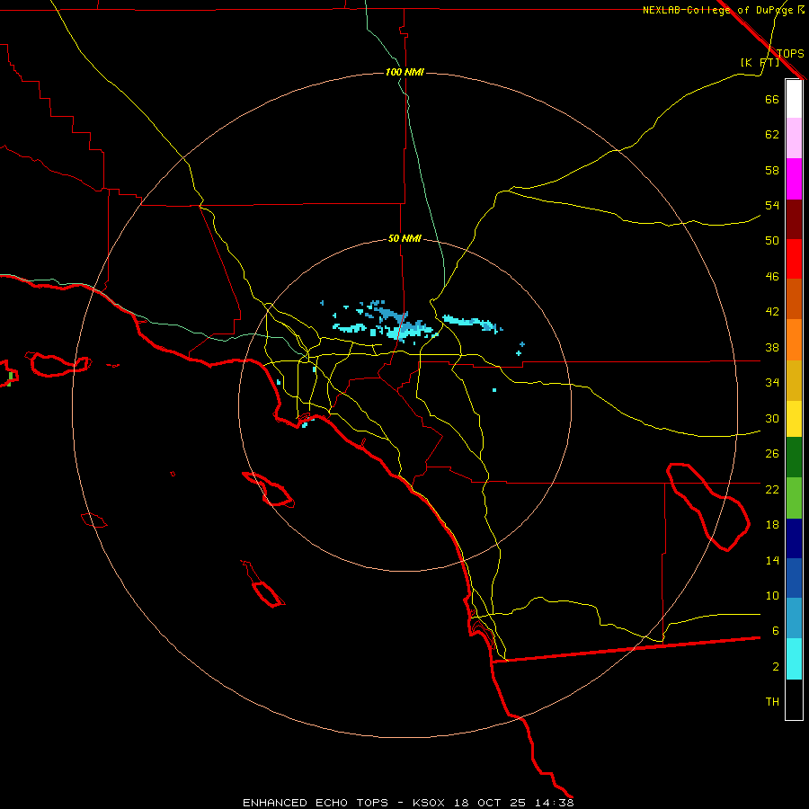
Task: Click the cyan 6 kft legend swatch
Action: click(794, 659)
